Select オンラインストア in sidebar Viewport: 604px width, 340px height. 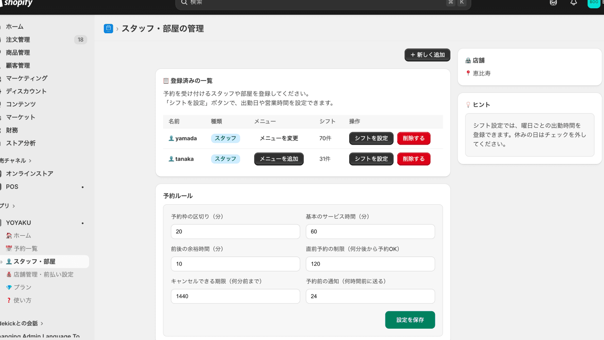tap(29, 174)
